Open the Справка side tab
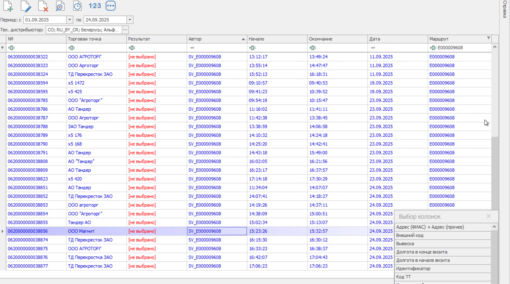 click(x=505, y=9)
